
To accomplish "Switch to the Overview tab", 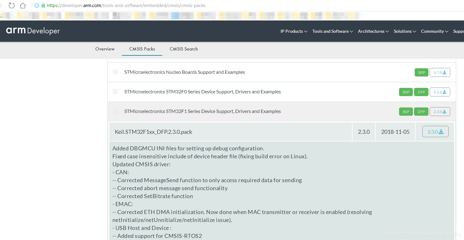I will (x=105, y=49).
